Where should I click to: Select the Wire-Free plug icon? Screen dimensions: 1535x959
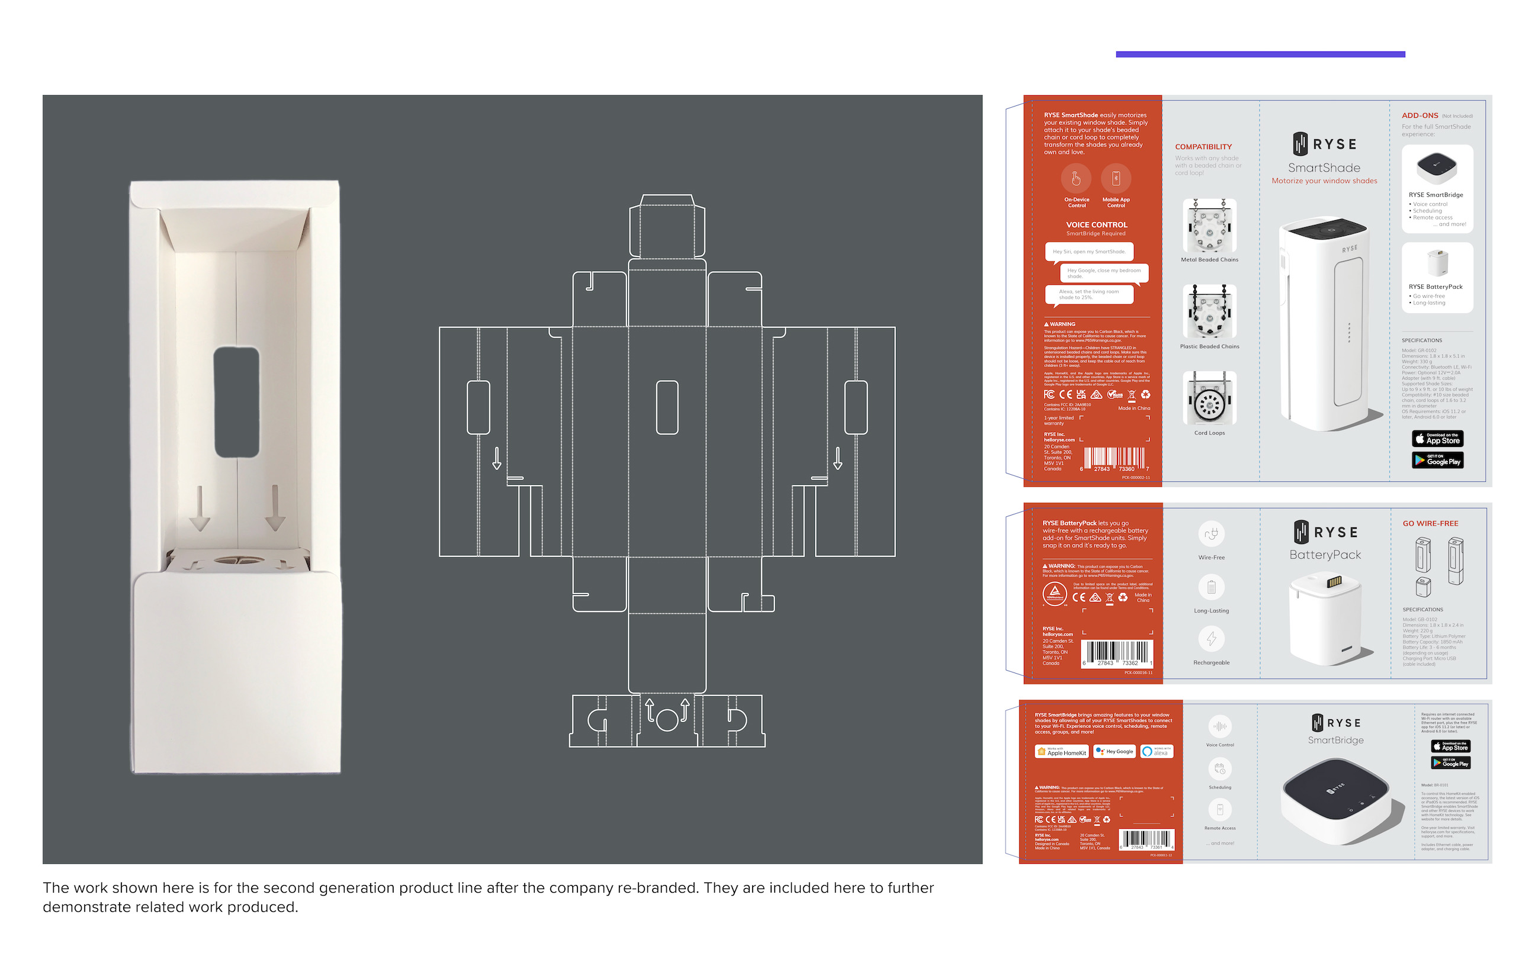tap(1211, 534)
